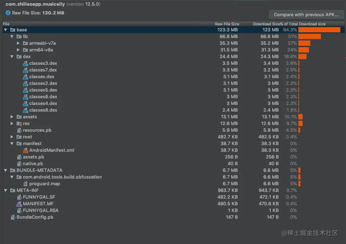The height and width of the screenshot is (244, 346).
Task: Select the com.android.tools.build.obfuscation folder name
Action: point(62,177)
